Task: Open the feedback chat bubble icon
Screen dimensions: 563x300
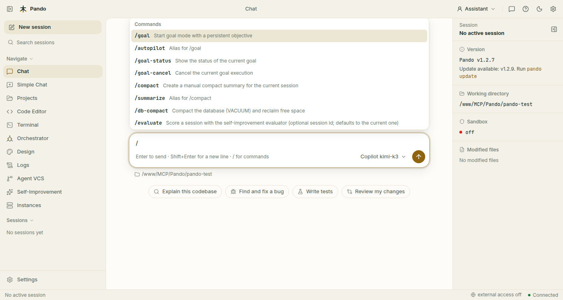Action: click(512, 9)
